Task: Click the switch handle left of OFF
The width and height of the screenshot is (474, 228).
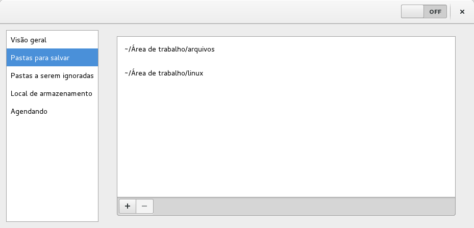Action: (x=413, y=12)
